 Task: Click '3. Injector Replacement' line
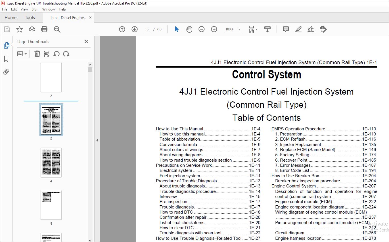tap(326, 145)
